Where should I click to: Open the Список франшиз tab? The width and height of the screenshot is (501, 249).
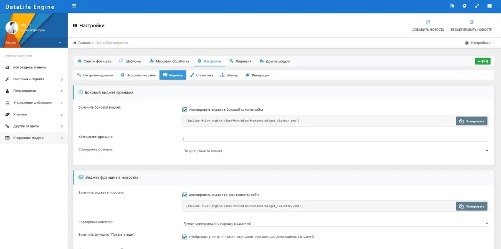click(94, 61)
